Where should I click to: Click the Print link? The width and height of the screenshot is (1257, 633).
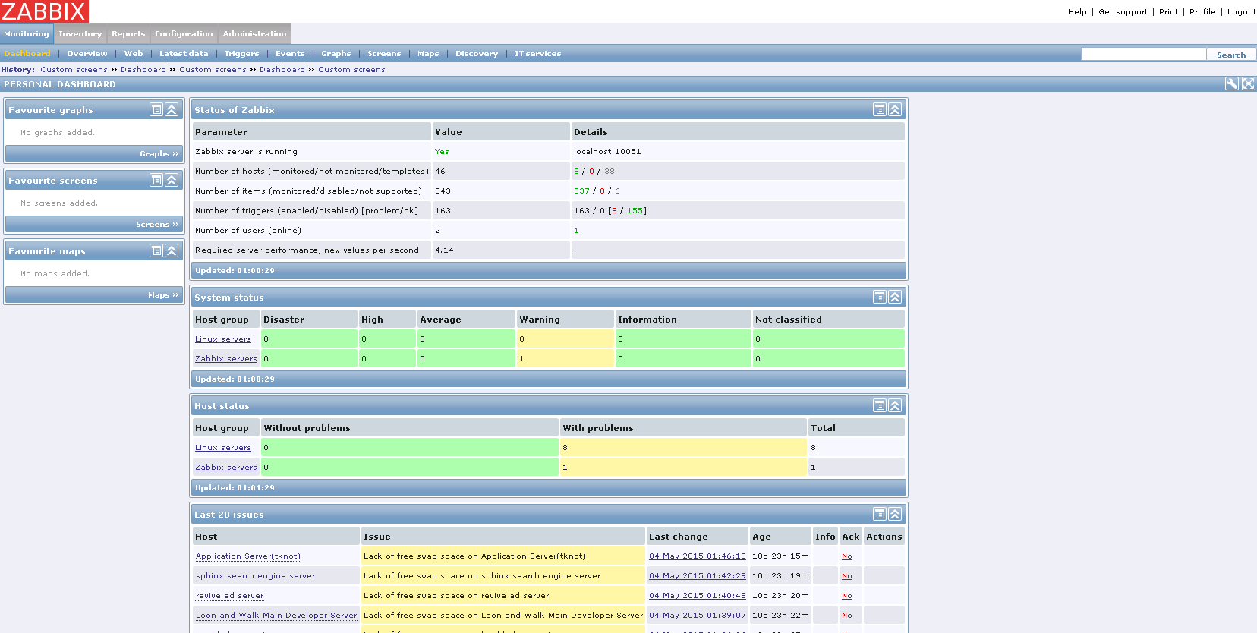pos(1169,11)
